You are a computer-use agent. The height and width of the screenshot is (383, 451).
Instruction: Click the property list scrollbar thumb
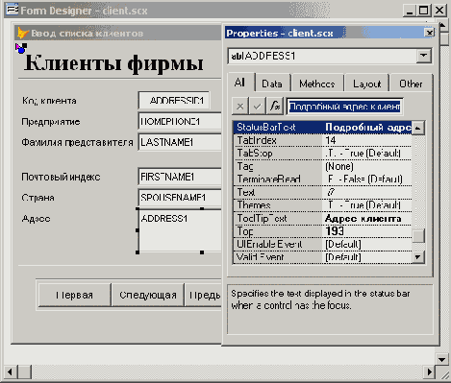tap(418, 236)
